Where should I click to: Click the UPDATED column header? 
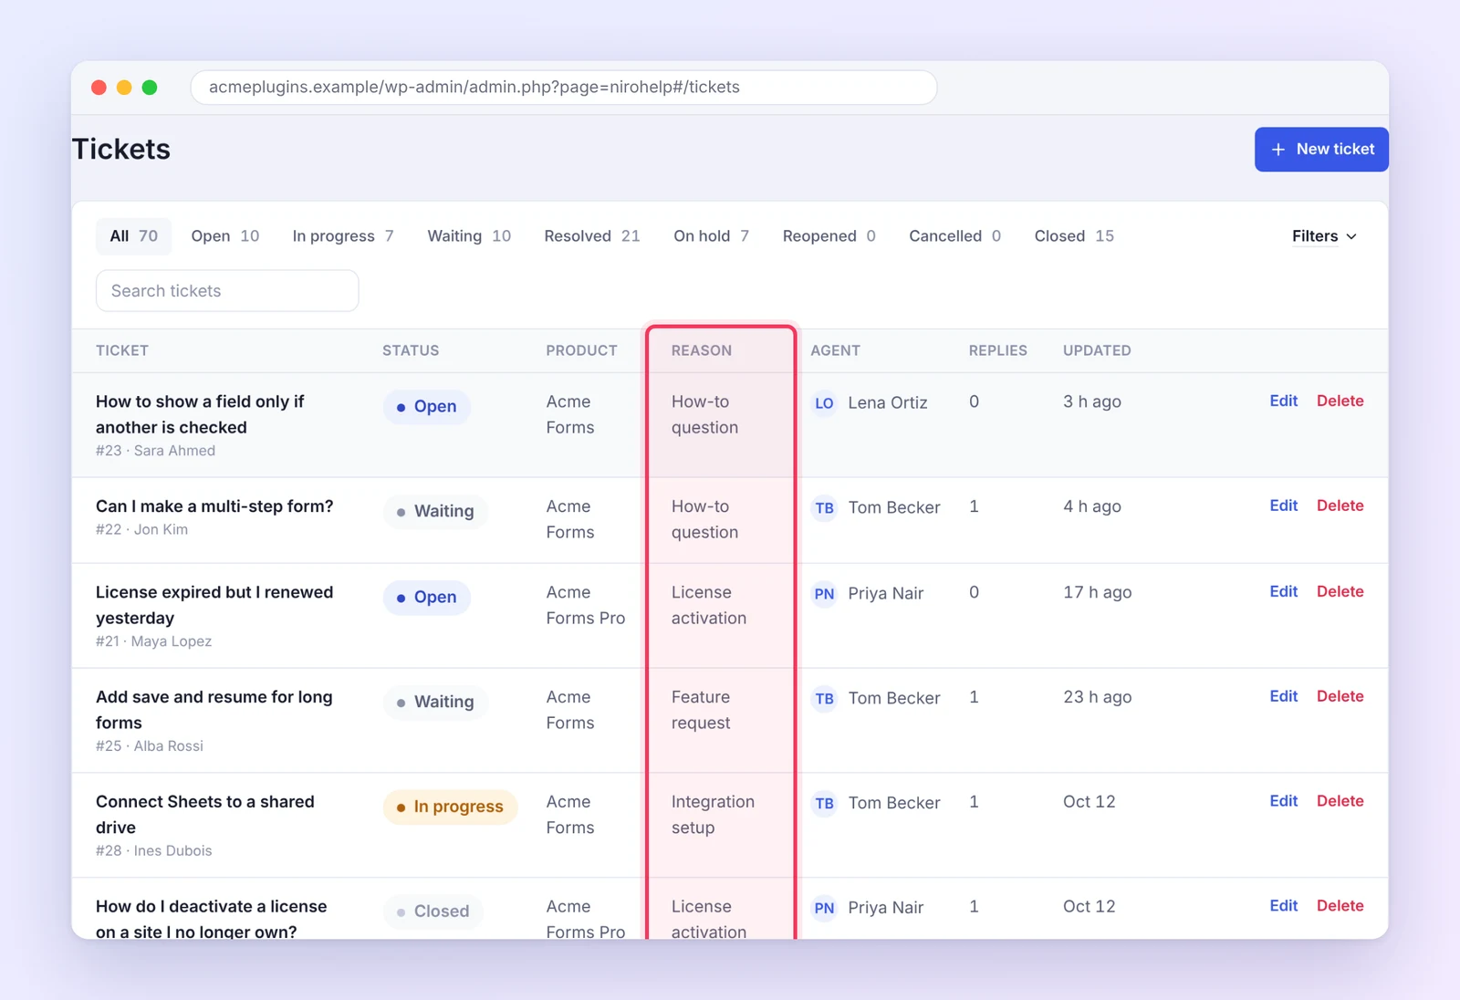(1097, 350)
